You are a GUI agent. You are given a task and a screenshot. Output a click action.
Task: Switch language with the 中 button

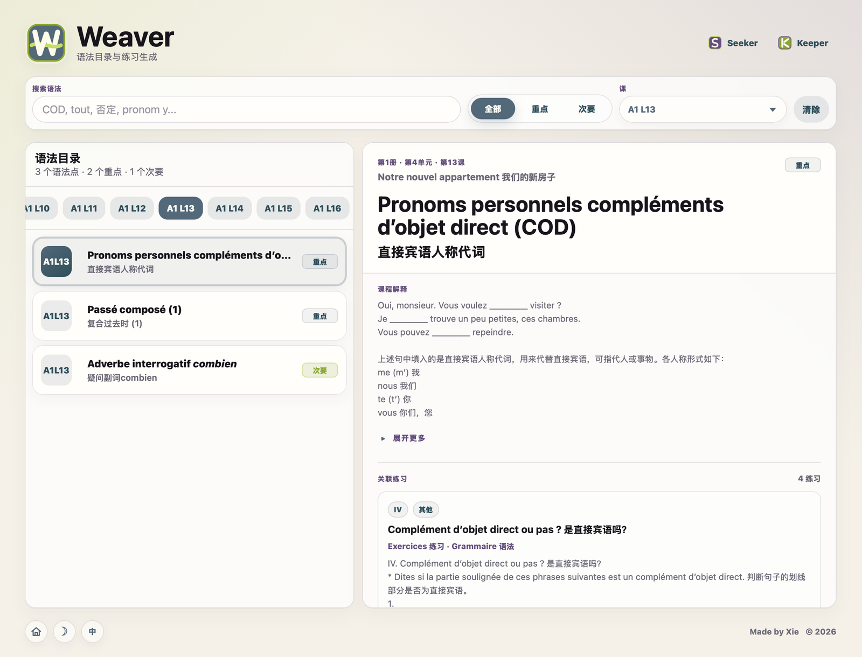pos(92,631)
